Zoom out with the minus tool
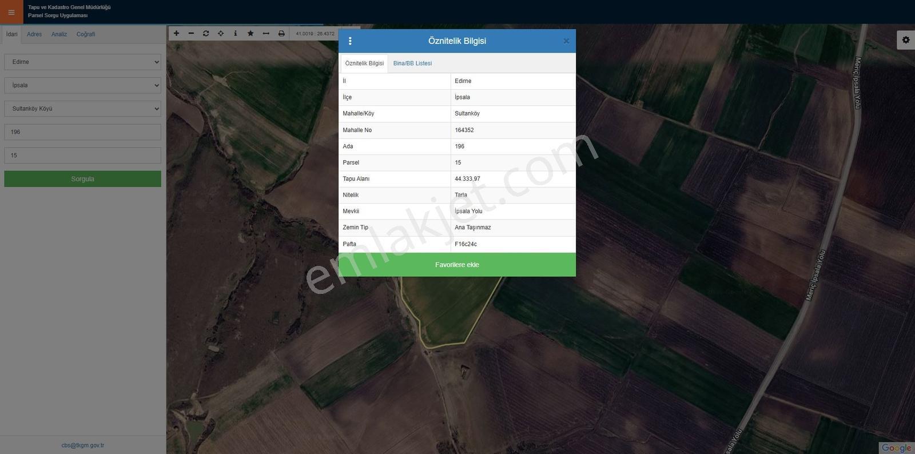This screenshot has width=915, height=454. [191, 34]
